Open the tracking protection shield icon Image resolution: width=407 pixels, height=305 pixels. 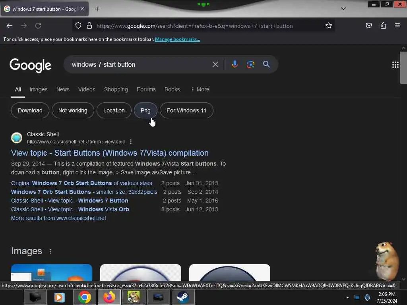78,26
